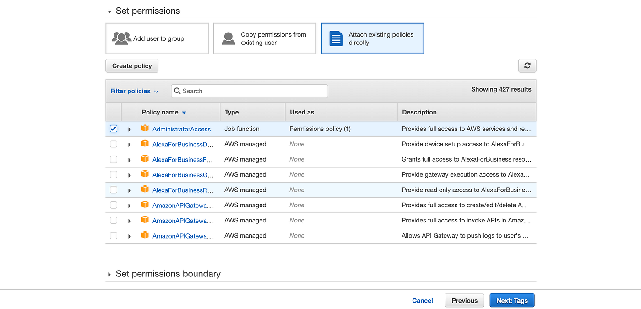Open the AdministratorAccess policy link
Screen dimensions: 641x309
181,129
